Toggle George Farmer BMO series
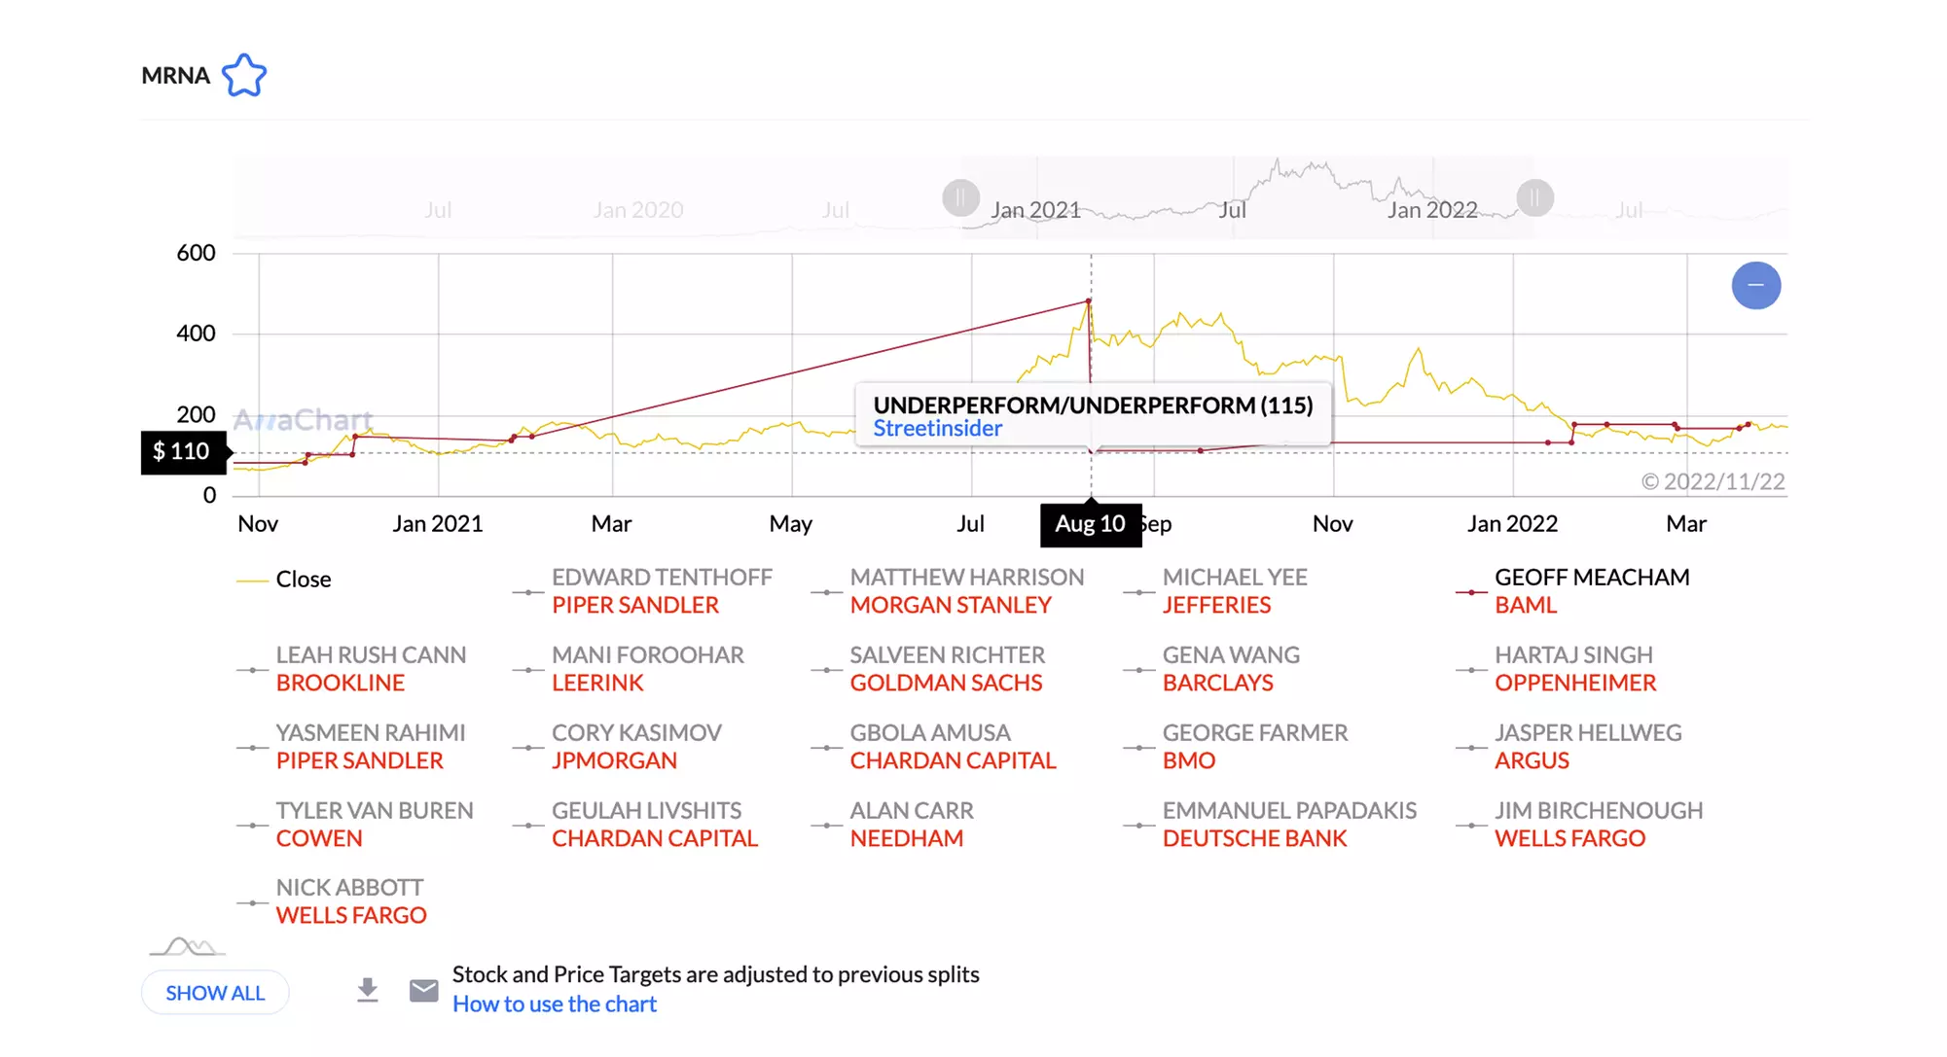The height and width of the screenshot is (1057, 1947). [x=1237, y=747]
